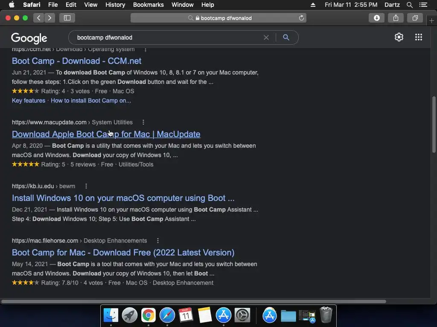Viewport: 437px width, 327px height.
Task: Open the Dartz user menu
Action: pyautogui.click(x=392, y=5)
